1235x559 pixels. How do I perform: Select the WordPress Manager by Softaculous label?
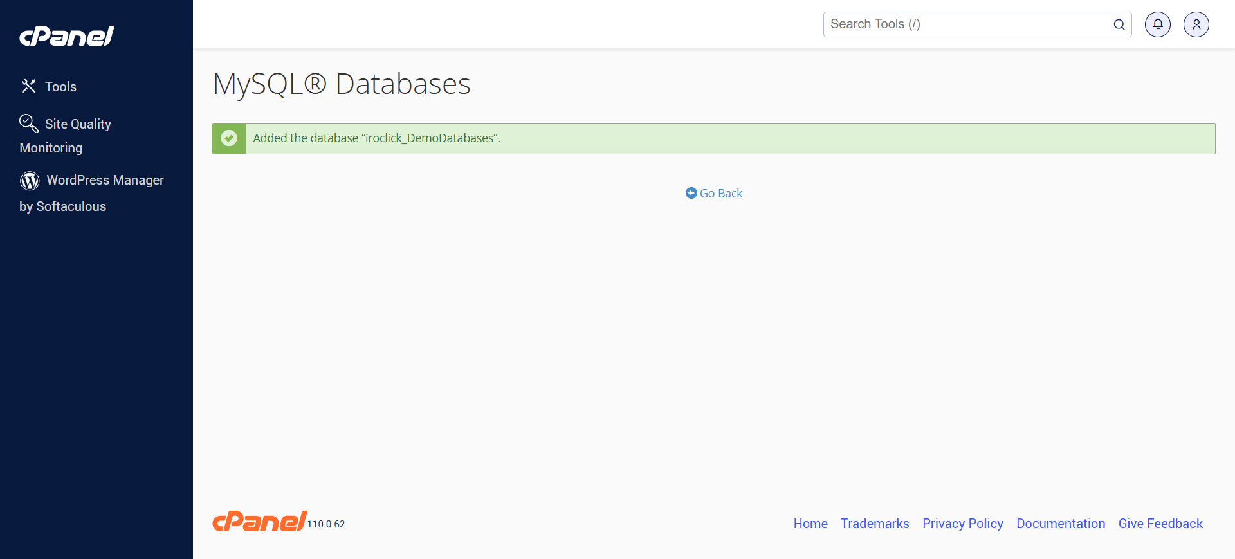click(x=105, y=181)
